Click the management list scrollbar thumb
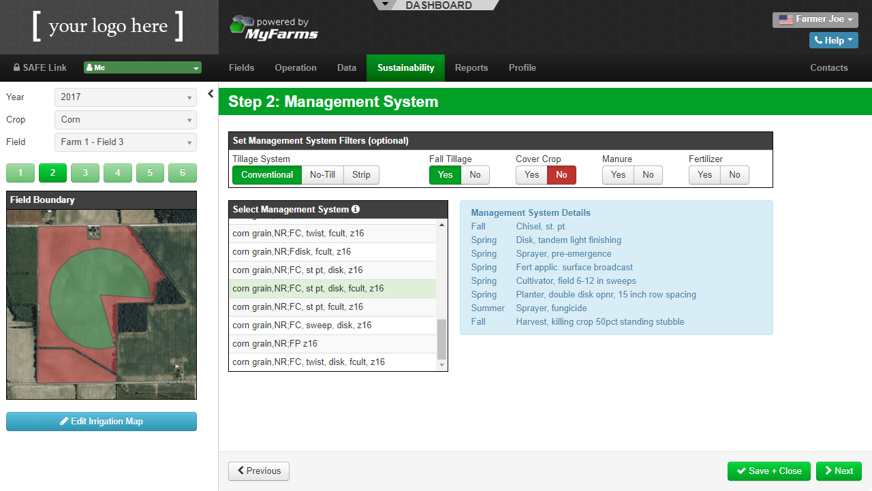The height and width of the screenshot is (491, 872). (441, 339)
